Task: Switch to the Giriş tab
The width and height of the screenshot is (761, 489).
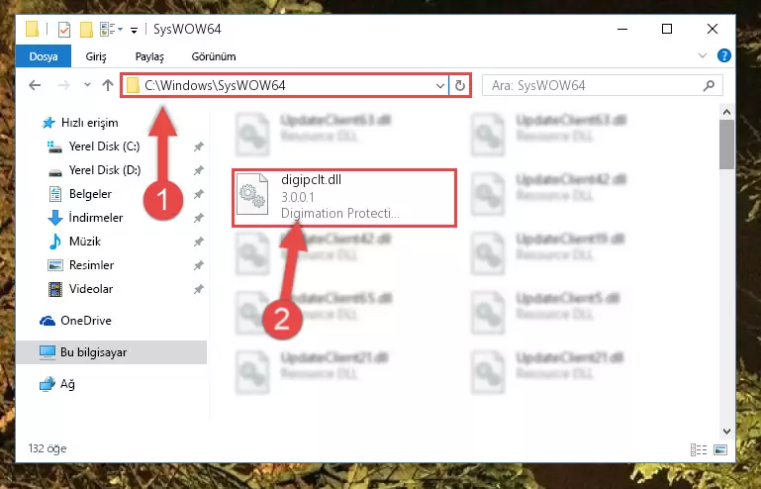Action: pyautogui.click(x=96, y=56)
